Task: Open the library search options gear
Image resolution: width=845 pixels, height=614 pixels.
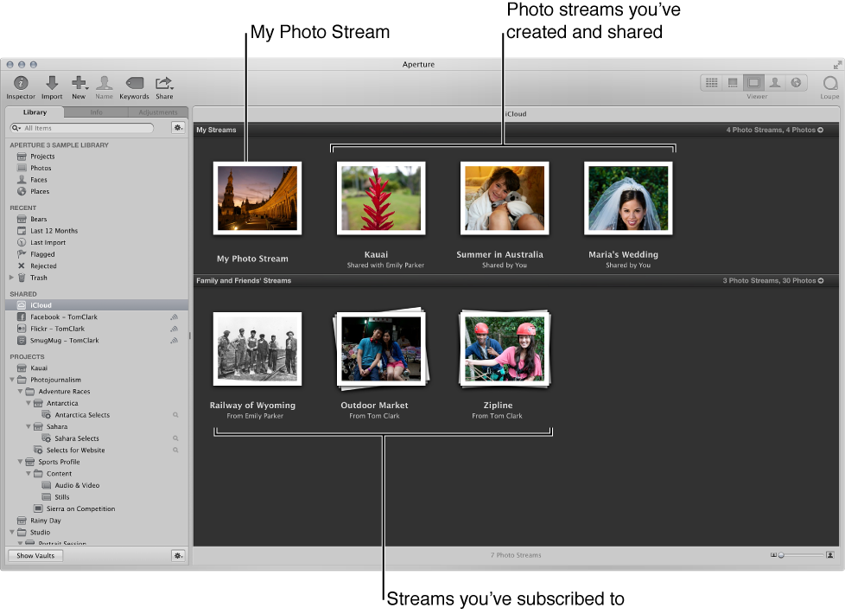Action: tap(178, 127)
